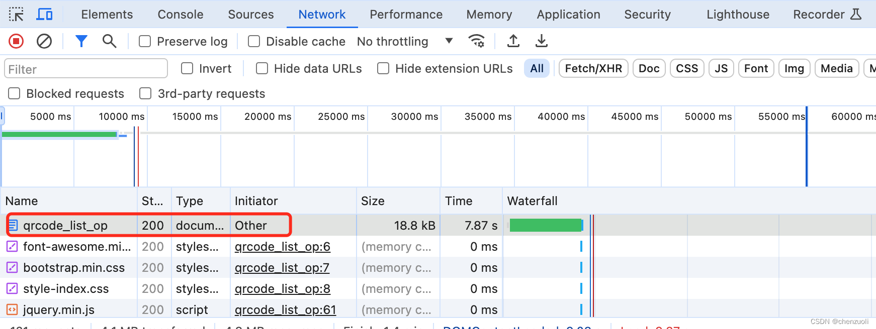The width and height of the screenshot is (876, 329).
Task: Click the green overview bar in timeline
Action: 59,134
